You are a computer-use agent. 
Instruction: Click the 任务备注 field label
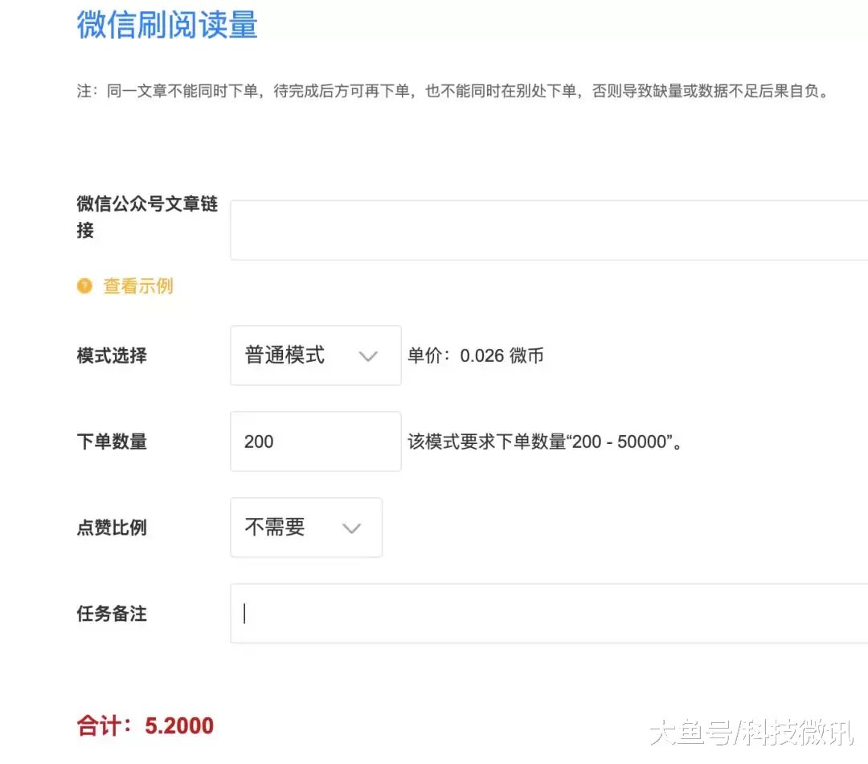point(112,614)
